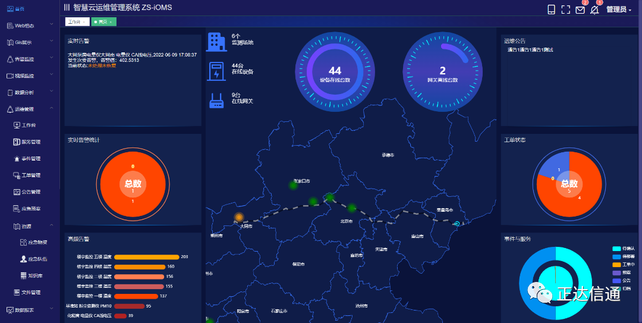Toggle 待部署 legend item in 事件与服务
Image resolution: width=642 pixels, height=323 pixels.
624,256
